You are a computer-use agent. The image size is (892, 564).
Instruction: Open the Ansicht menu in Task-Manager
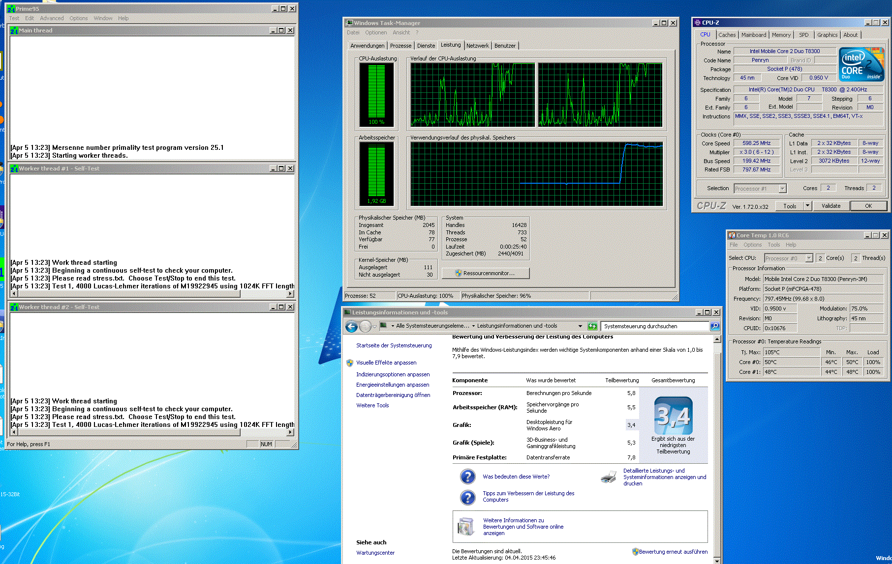coord(401,32)
